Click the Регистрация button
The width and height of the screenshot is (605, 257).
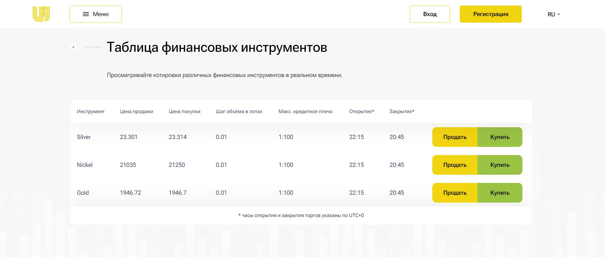tap(490, 14)
